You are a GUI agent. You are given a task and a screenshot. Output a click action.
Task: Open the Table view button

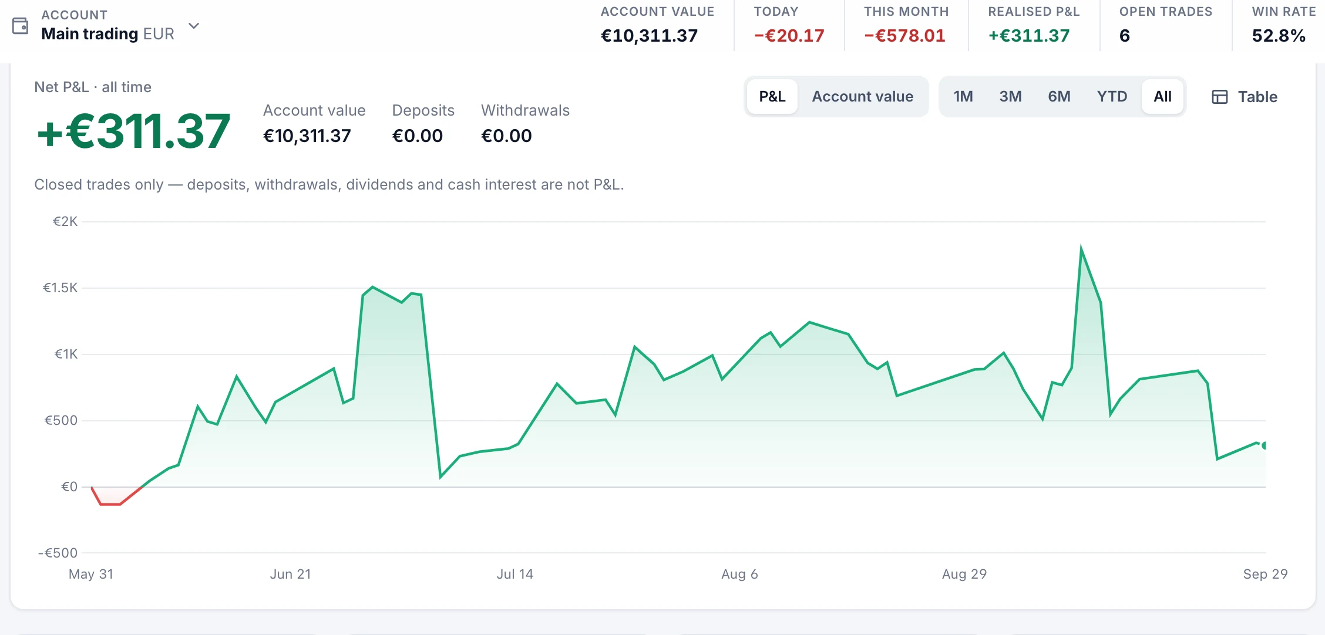tap(1245, 97)
